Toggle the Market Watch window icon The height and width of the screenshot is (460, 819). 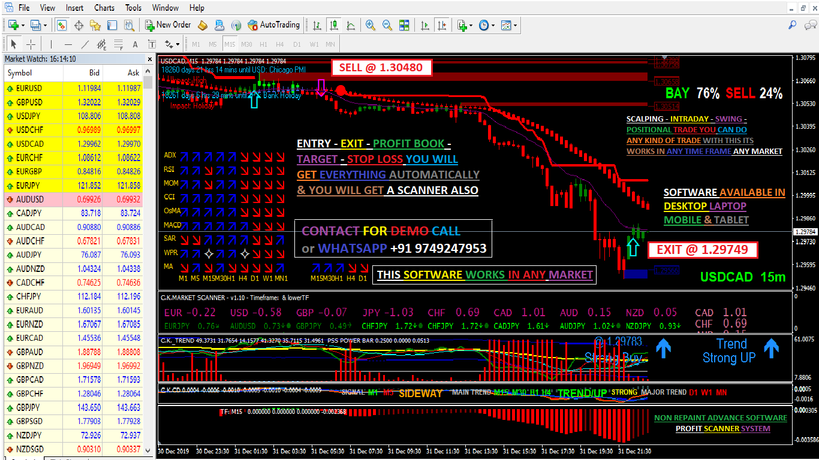pyautogui.click(x=62, y=25)
